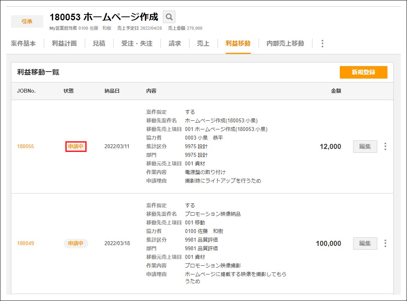407x301 pixels.
Task: Click 編集 button for the 100,000 entry
Action: point(365,244)
